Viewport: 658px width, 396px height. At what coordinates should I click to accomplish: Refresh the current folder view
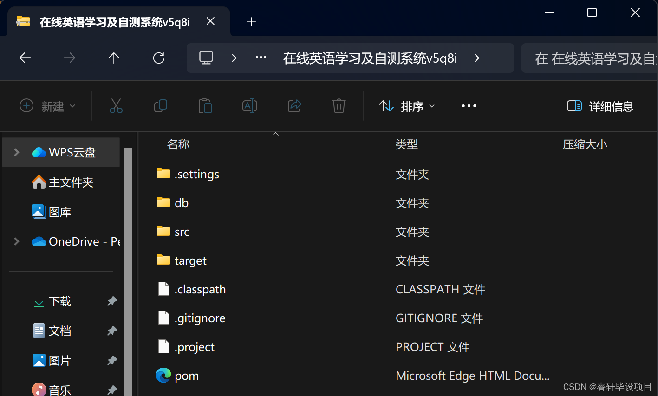point(159,58)
